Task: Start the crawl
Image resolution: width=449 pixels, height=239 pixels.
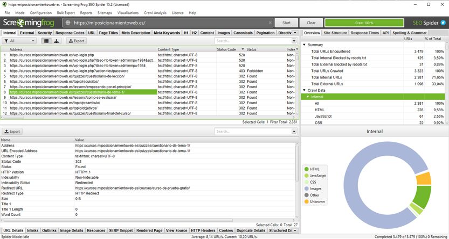Action: tap(286, 23)
